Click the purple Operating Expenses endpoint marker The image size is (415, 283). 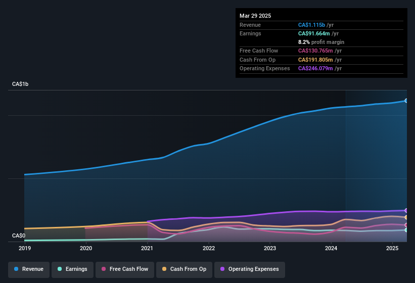(x=406, y=211)
